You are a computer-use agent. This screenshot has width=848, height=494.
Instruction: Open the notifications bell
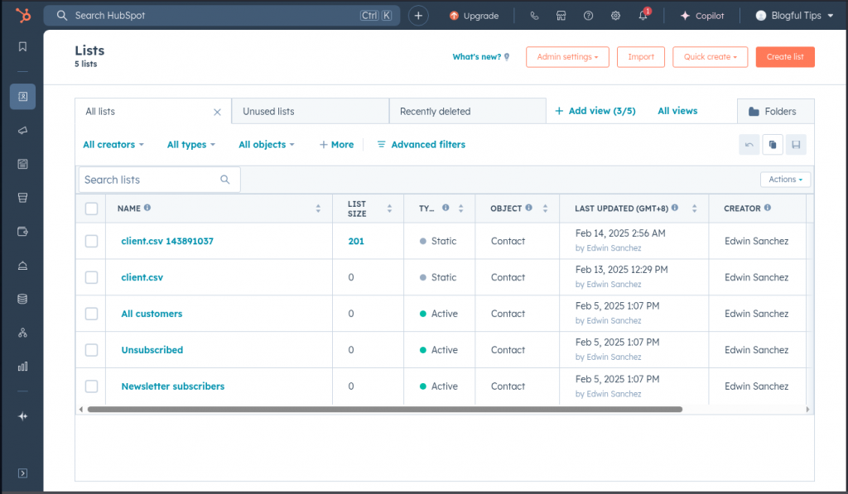point(643,15)
